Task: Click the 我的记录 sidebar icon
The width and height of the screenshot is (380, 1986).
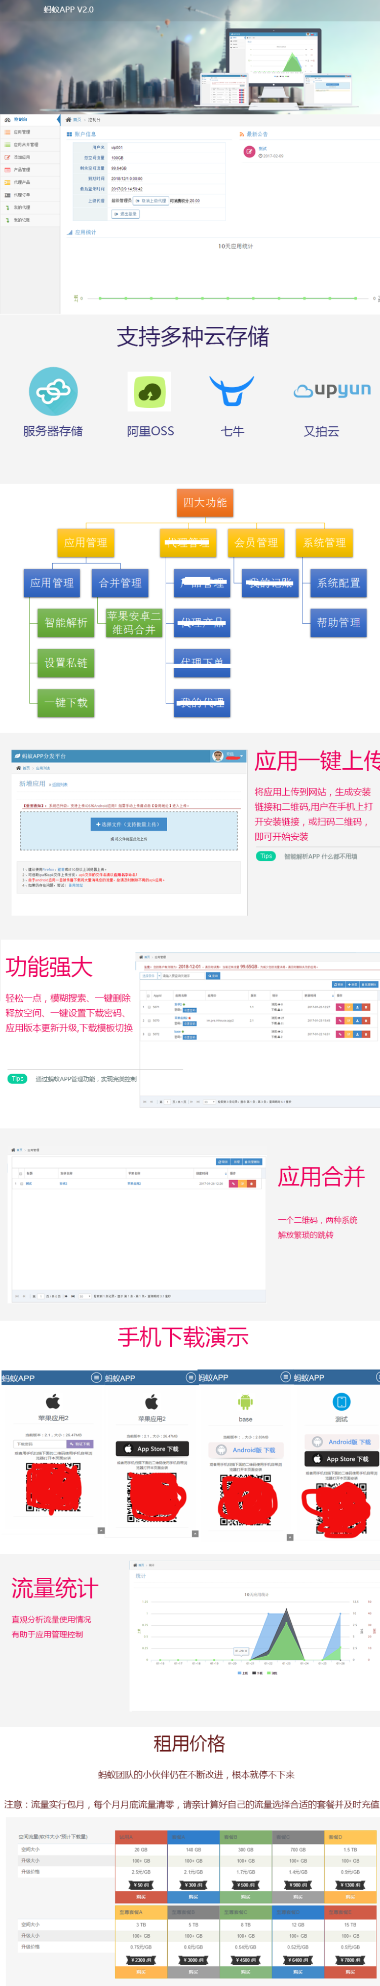Action: [x=7, y=220]
